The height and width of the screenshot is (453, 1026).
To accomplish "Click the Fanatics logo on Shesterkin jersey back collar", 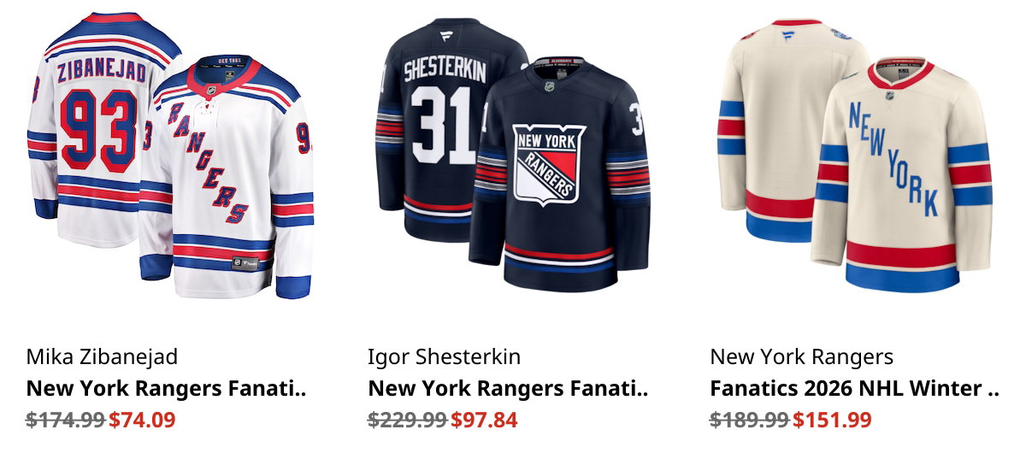I will (445, 35).
